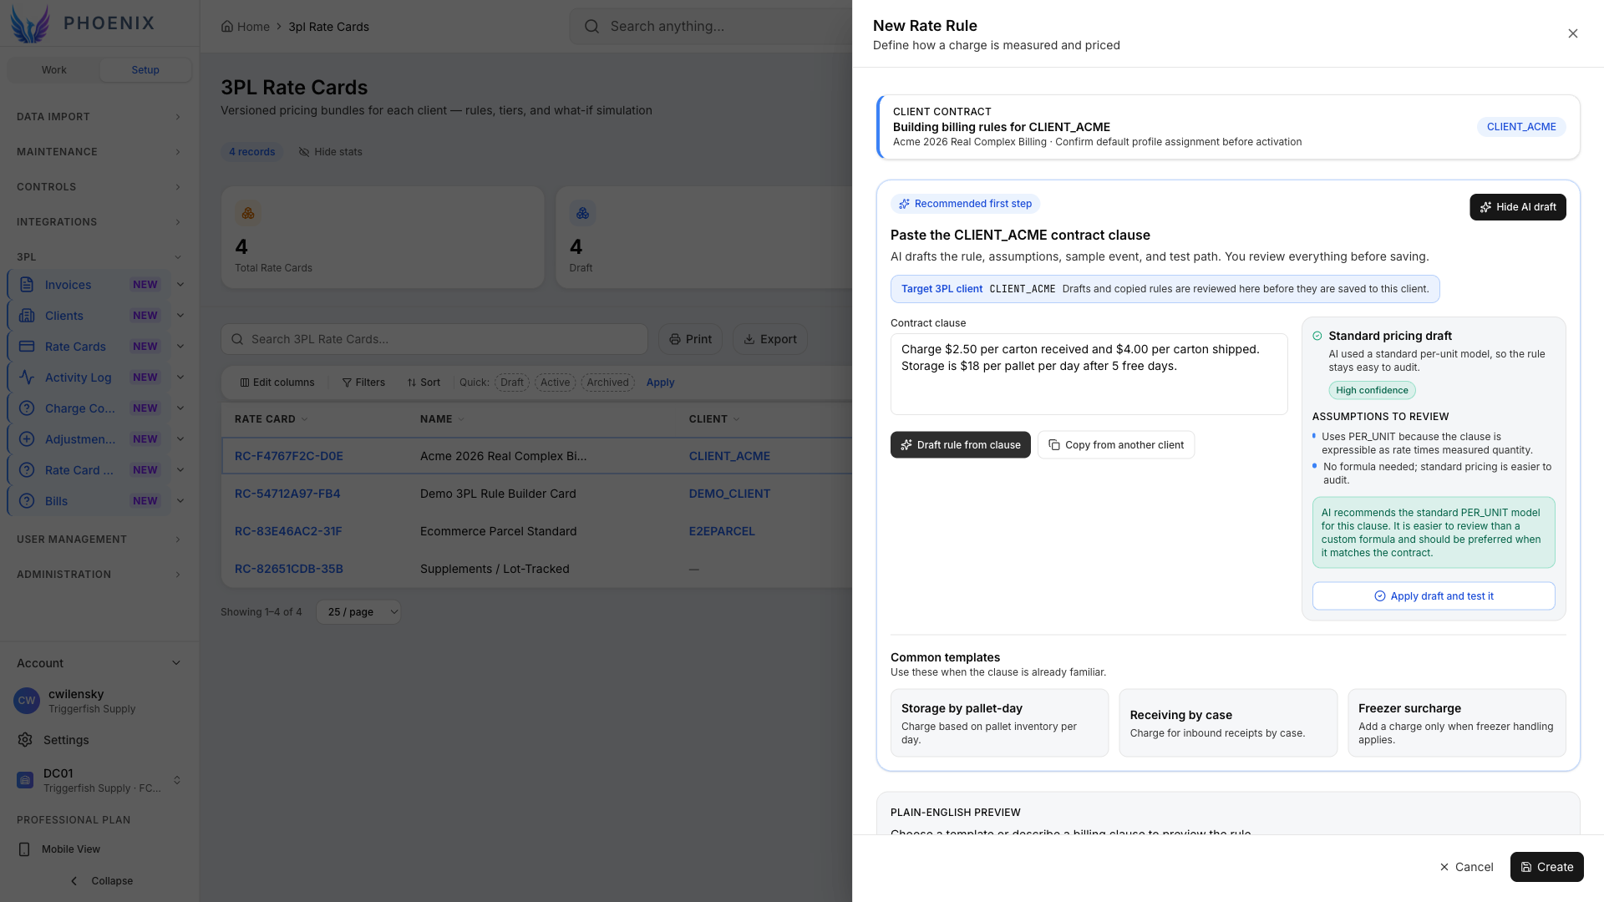This screenshot has height=902, width=1604.
Task: Select the Storage by pallet-day template
Action: (x=999, y=723)
